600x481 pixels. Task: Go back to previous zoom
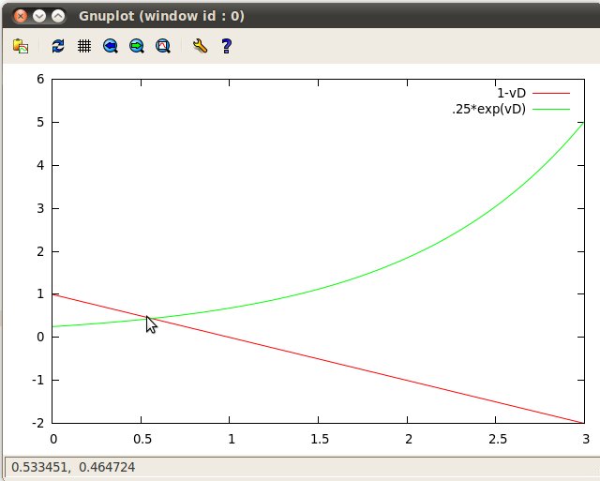coord(111,45)
